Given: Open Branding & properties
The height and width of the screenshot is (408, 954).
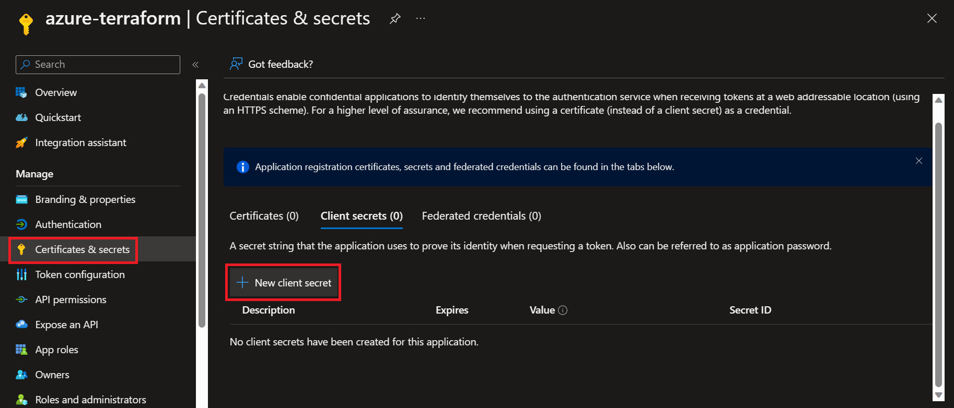Looking at the screenshot, I should (85, 199).
